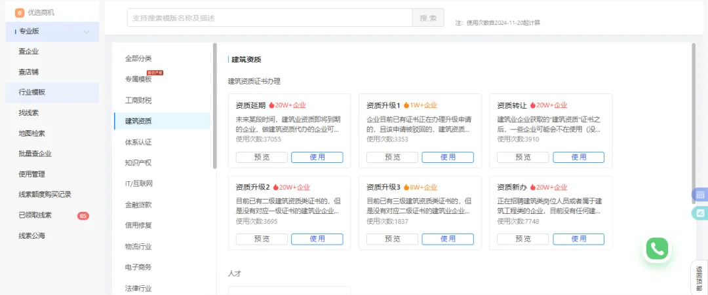The width and height of the screenshot is (708, 295).
Task: Preview the 资质延期 template
Action: coord(262,157)
